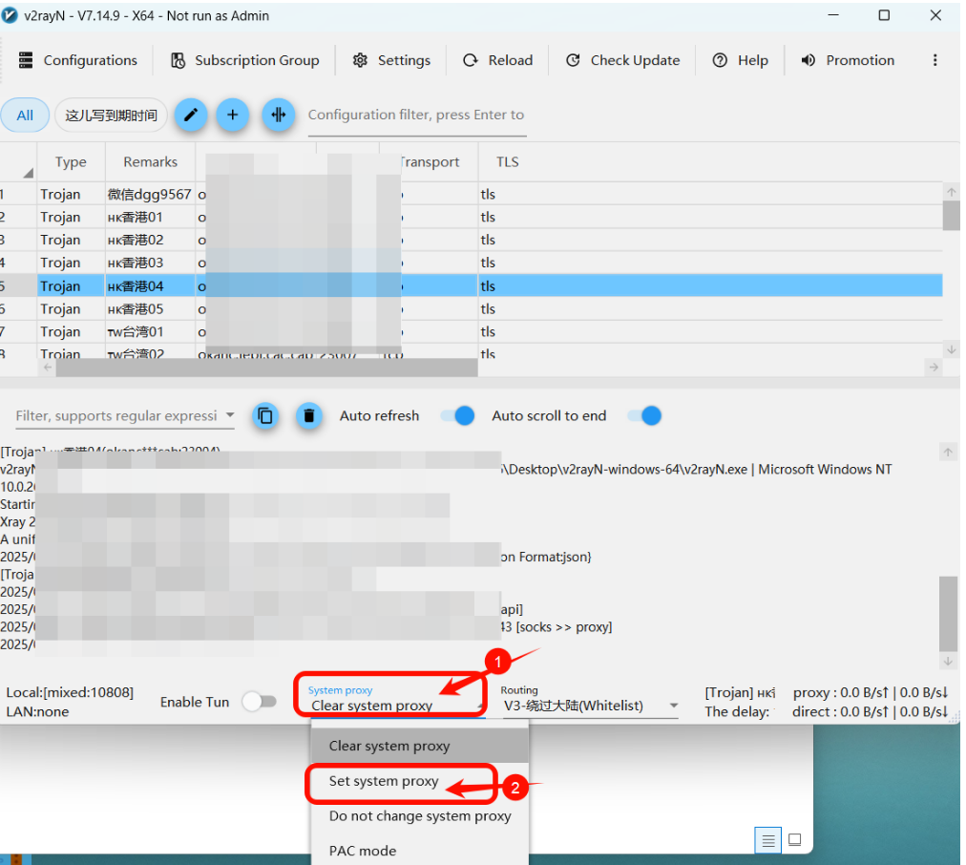Clear log with the trash icon
The width and height of the screenshot is (966, 865).
tap(308, 415)
